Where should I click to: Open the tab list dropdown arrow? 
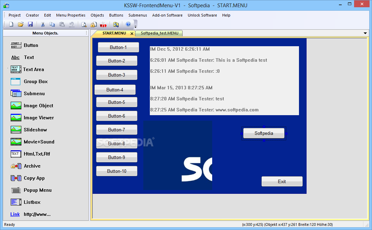pos(365,33)
